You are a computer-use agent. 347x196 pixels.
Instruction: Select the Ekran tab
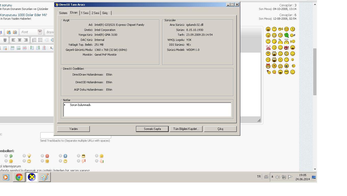pos(74,13)
